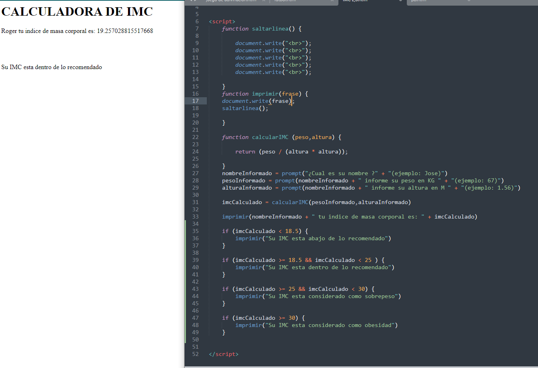Click the pesoInformado variable on line 28

click(243, 180)
